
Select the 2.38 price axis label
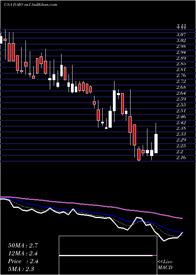(181, 128)
